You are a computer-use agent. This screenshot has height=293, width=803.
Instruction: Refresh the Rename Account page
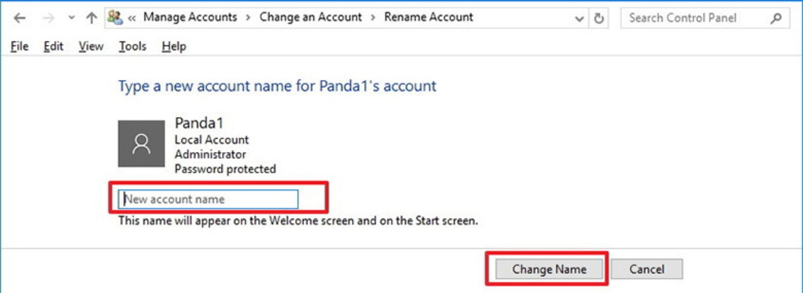(599, 19)
